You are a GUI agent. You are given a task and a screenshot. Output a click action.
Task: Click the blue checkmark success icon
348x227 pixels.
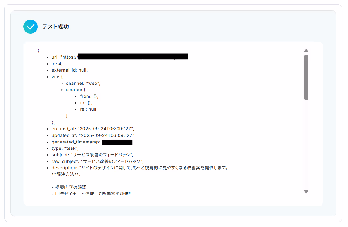click(30, 26)
